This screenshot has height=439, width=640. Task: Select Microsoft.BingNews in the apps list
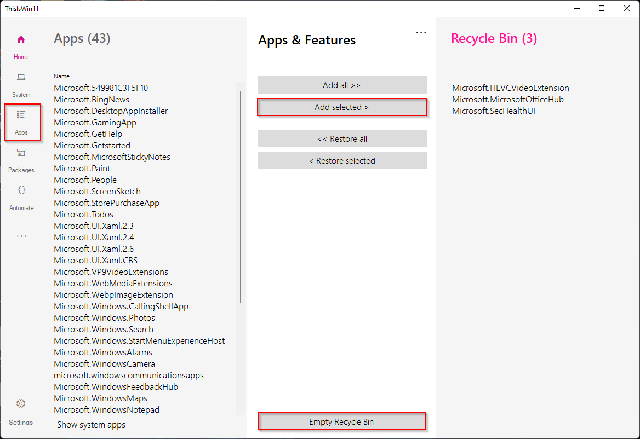point(92,100)
